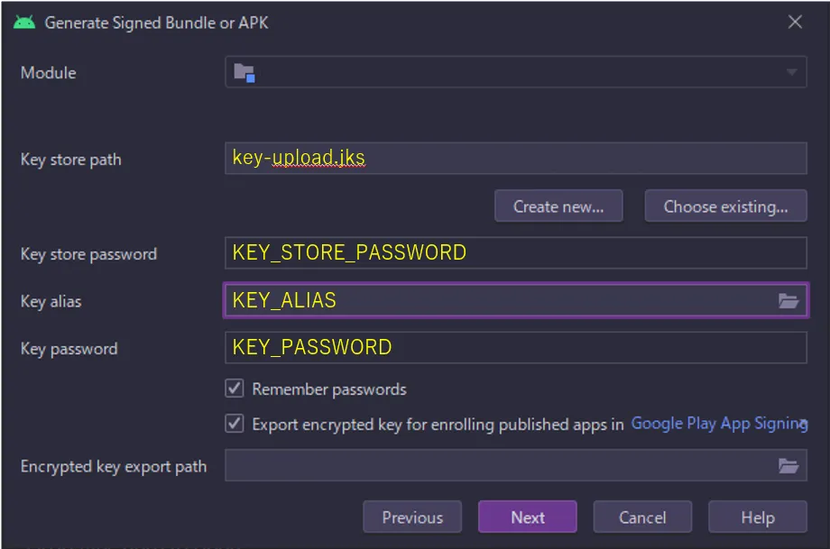Screen dimensions: 830x549
Task: Click the Encrypted key export path field
Action: pyautogui.click(x=496, y=466)
